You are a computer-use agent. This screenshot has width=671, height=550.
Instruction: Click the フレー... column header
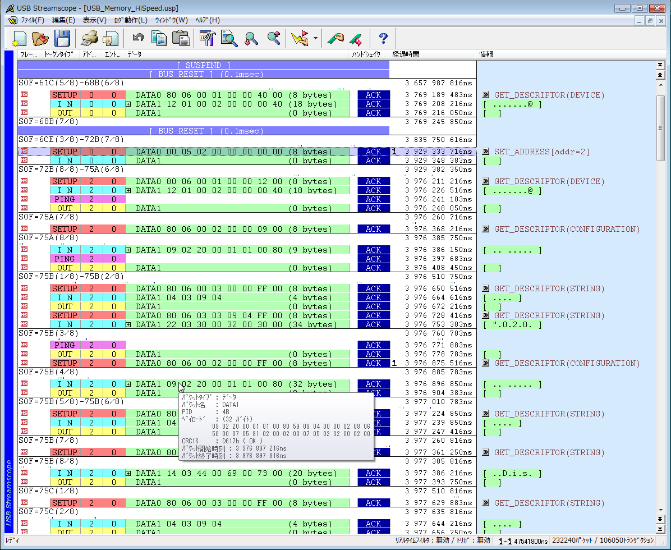point(29,54)
